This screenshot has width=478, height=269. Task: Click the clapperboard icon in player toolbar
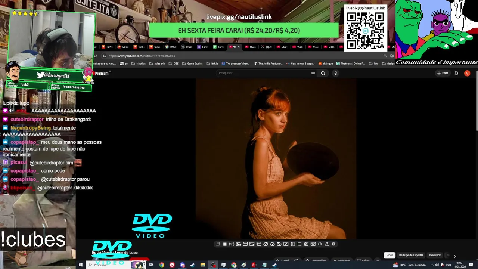tap(245, 244)
